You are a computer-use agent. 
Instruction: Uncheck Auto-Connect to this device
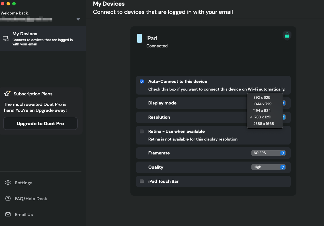click(x=142, y=81)
